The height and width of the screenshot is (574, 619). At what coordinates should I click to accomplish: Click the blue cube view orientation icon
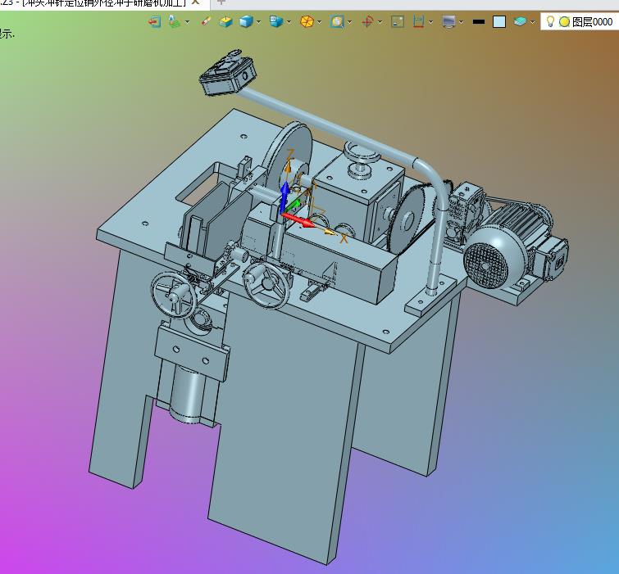click(x=276, y=21)
